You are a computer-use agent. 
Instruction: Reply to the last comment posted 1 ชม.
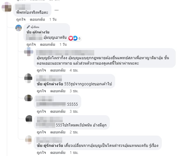pos(58,153)
